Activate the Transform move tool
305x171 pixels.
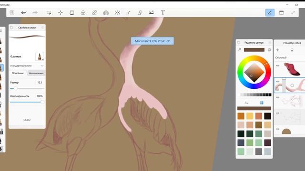[x=61, y=13]
